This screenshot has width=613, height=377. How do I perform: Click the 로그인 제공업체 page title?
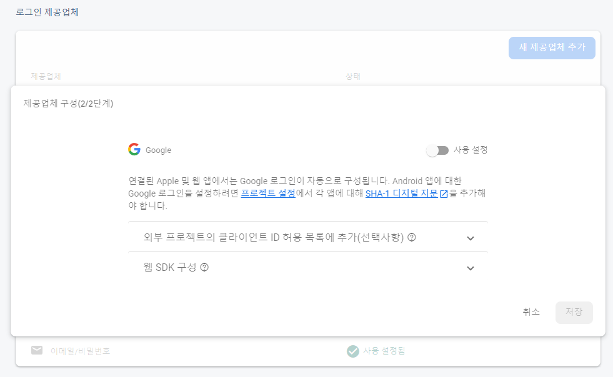tap(47, 12)
